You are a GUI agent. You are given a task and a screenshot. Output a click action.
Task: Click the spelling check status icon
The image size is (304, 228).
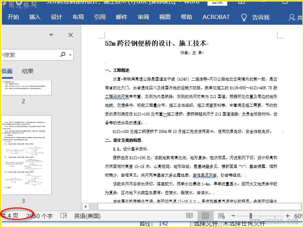point(64,216)
